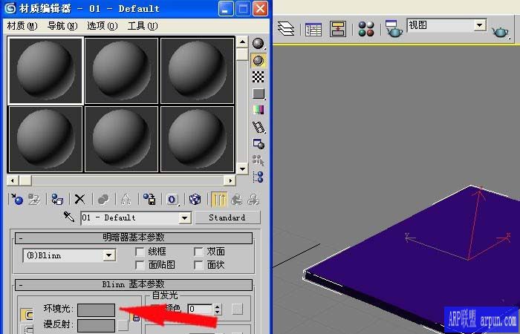Click sample slots vertical scrollbar down arrow

(x=242, y=168)
